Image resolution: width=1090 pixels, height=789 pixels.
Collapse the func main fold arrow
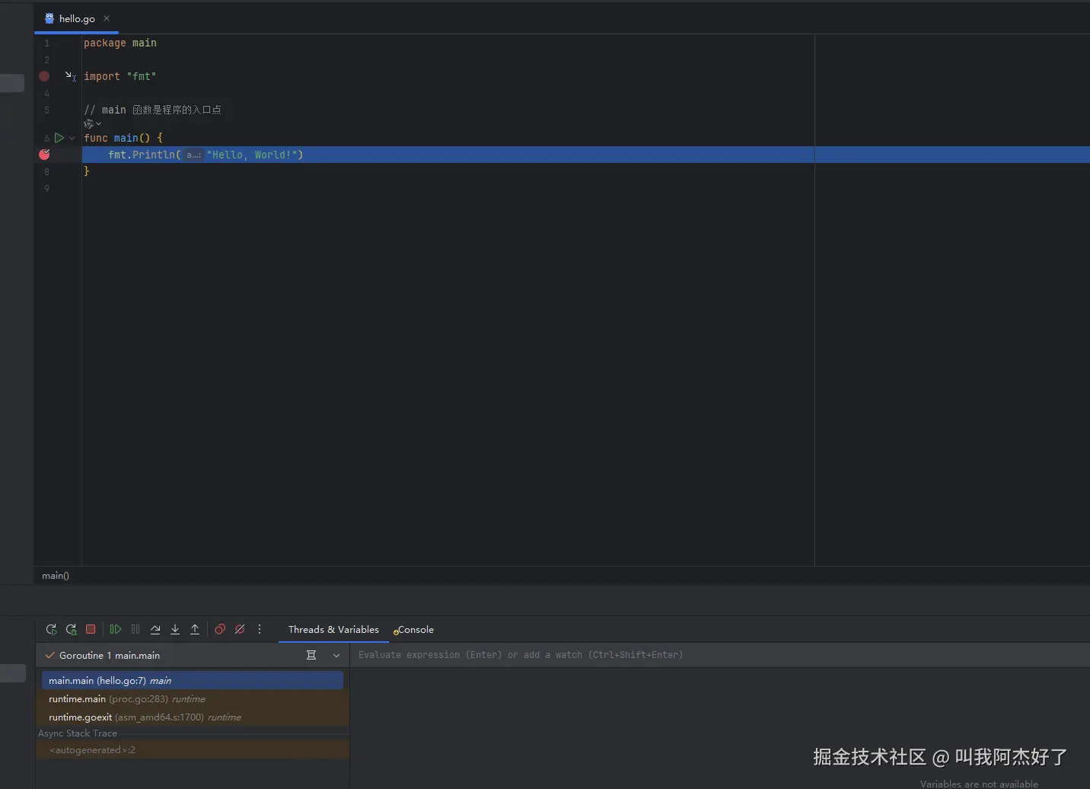click(x=72, y=138)
